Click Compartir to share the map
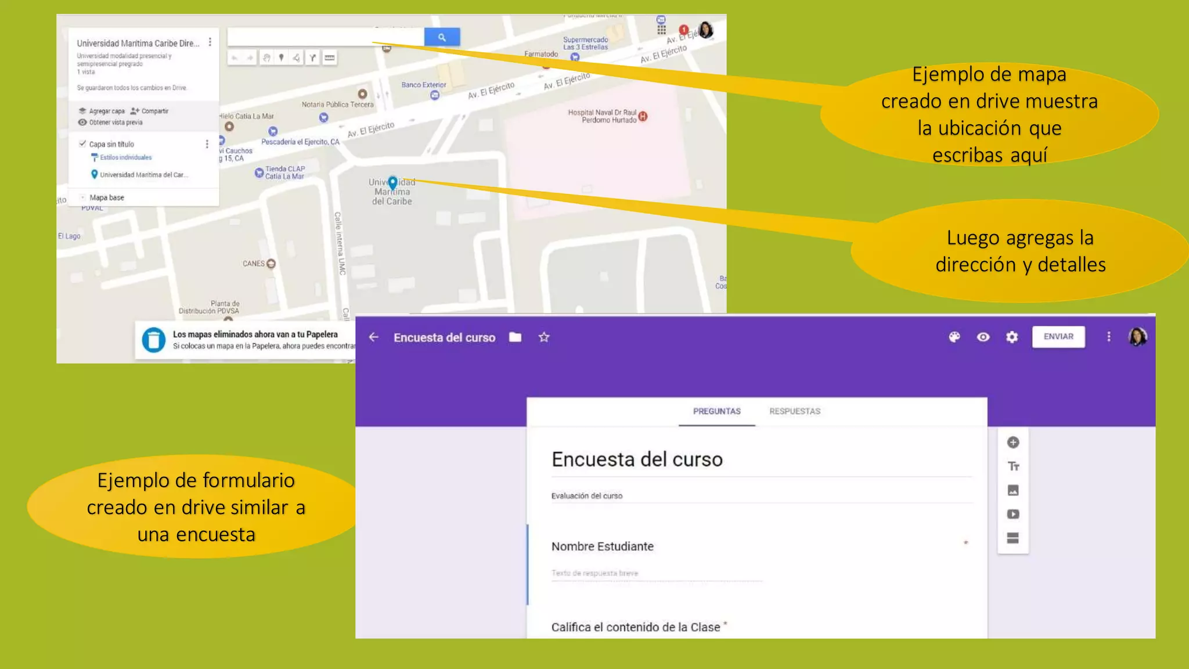 pyautogui.click(x=150, y=111)
